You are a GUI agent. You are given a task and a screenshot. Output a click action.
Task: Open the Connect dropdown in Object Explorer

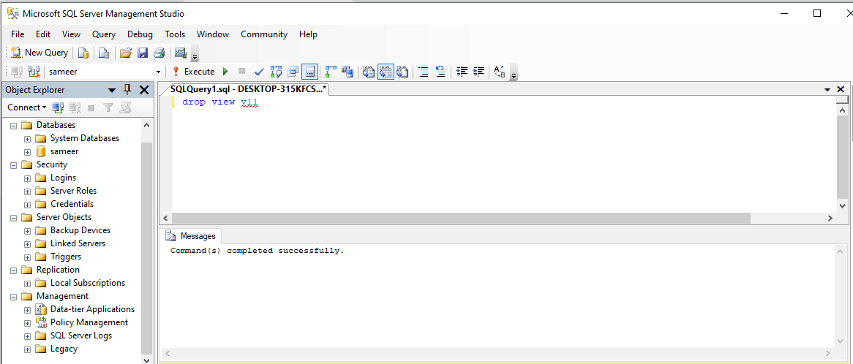click(x=26, y=107)
